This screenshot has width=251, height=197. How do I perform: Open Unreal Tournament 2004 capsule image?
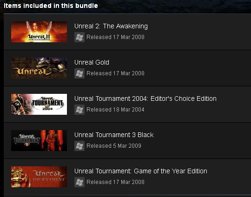click(x=39, y=104)
